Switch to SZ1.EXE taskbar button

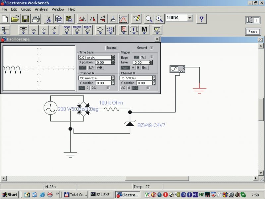point(102,195)
